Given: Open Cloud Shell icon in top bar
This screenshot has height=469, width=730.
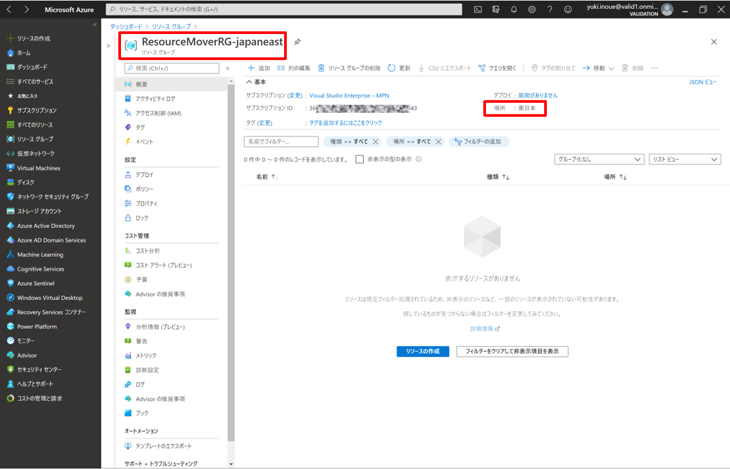Looking at the screenshot, I should pos(478,9).
